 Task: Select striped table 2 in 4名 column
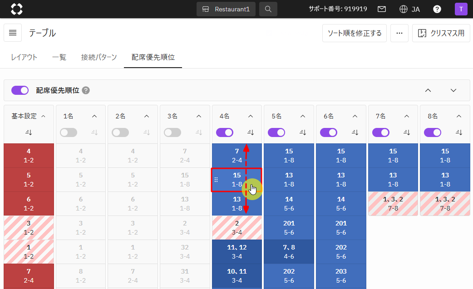237,227
